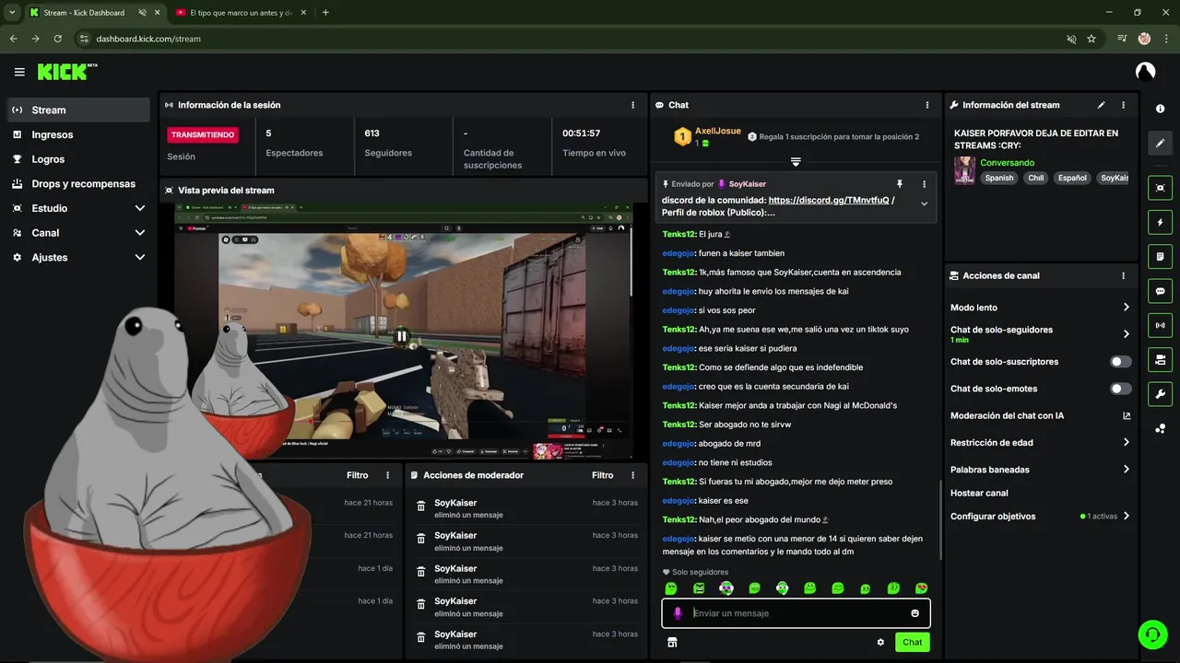Click Filtro in Acciones de moderador
The width and height of the screenshot is (1180, 663).
pos(602,475)
